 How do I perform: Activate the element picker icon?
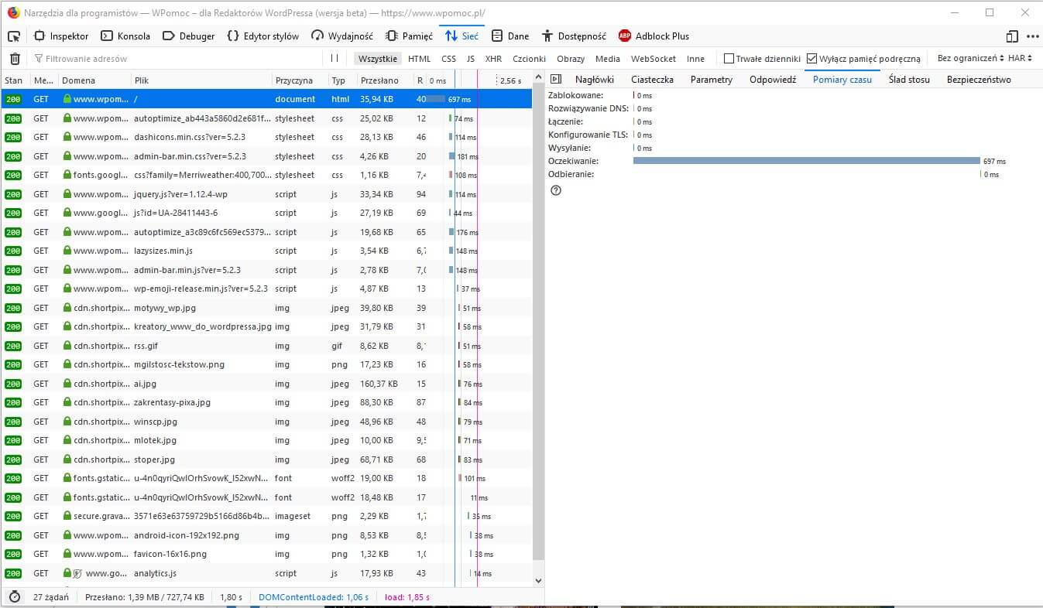point(13,36)
